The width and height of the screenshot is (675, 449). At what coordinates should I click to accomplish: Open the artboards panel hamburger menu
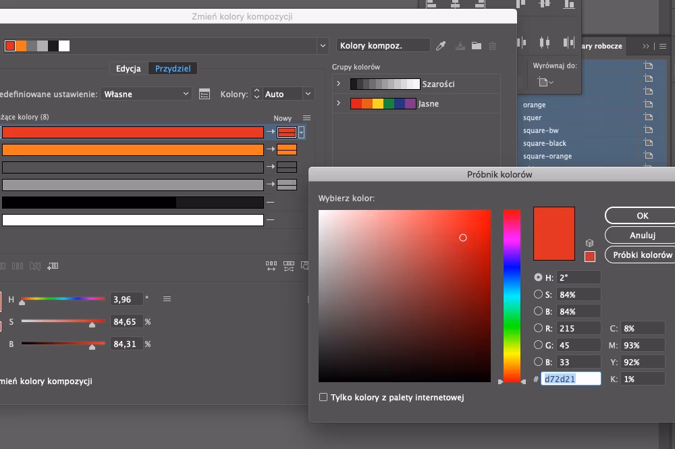click(x=663, y=46)
